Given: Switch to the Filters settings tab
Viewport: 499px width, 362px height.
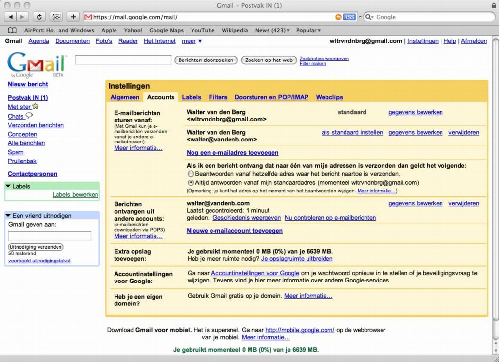Looking at the screenshot, I should pyautogui.click(x=218, y=97).
